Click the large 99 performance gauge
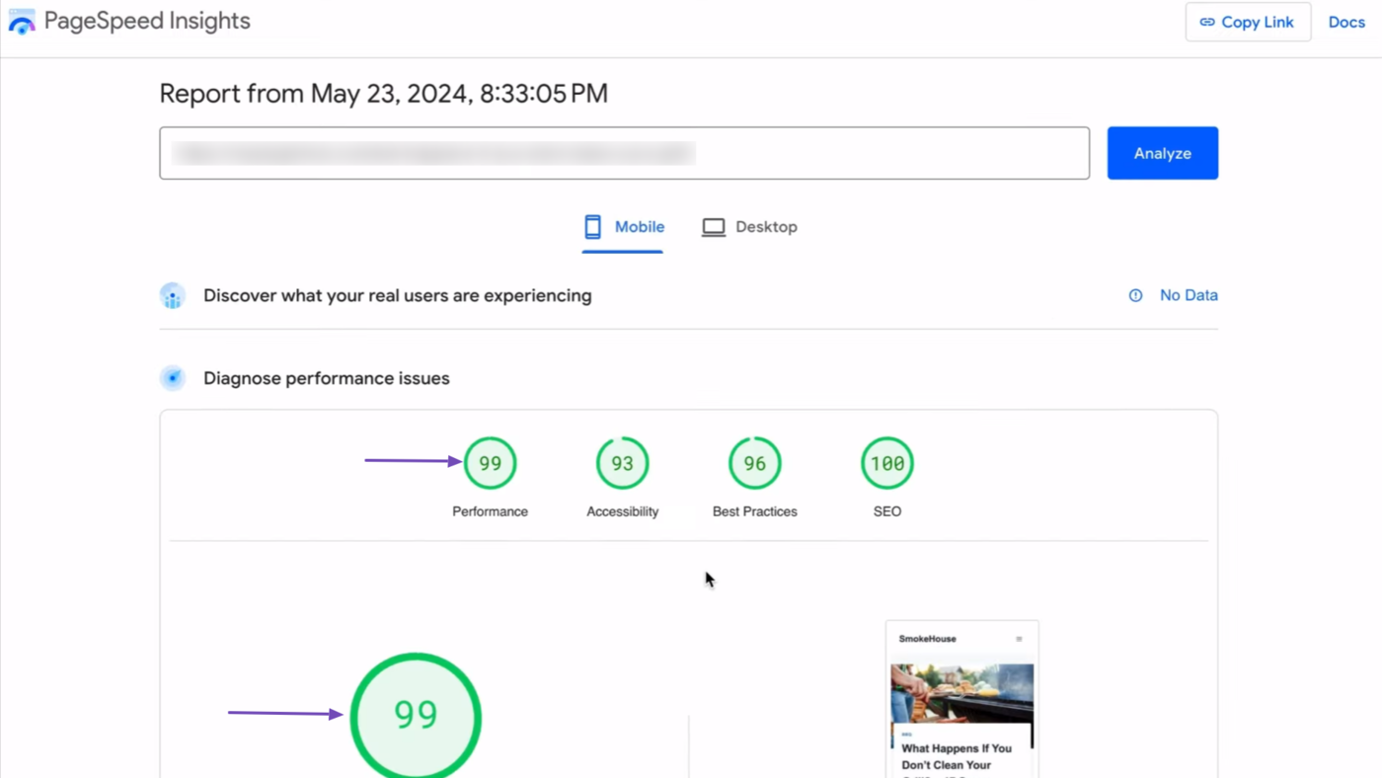 [x=416, y=716]
